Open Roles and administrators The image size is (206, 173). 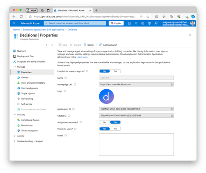tap(33, 83)
